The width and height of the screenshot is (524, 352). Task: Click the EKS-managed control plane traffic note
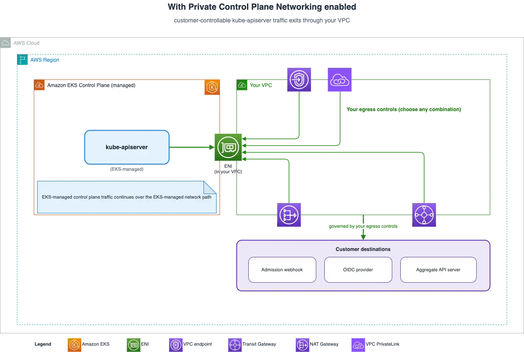tap(127, 197)
